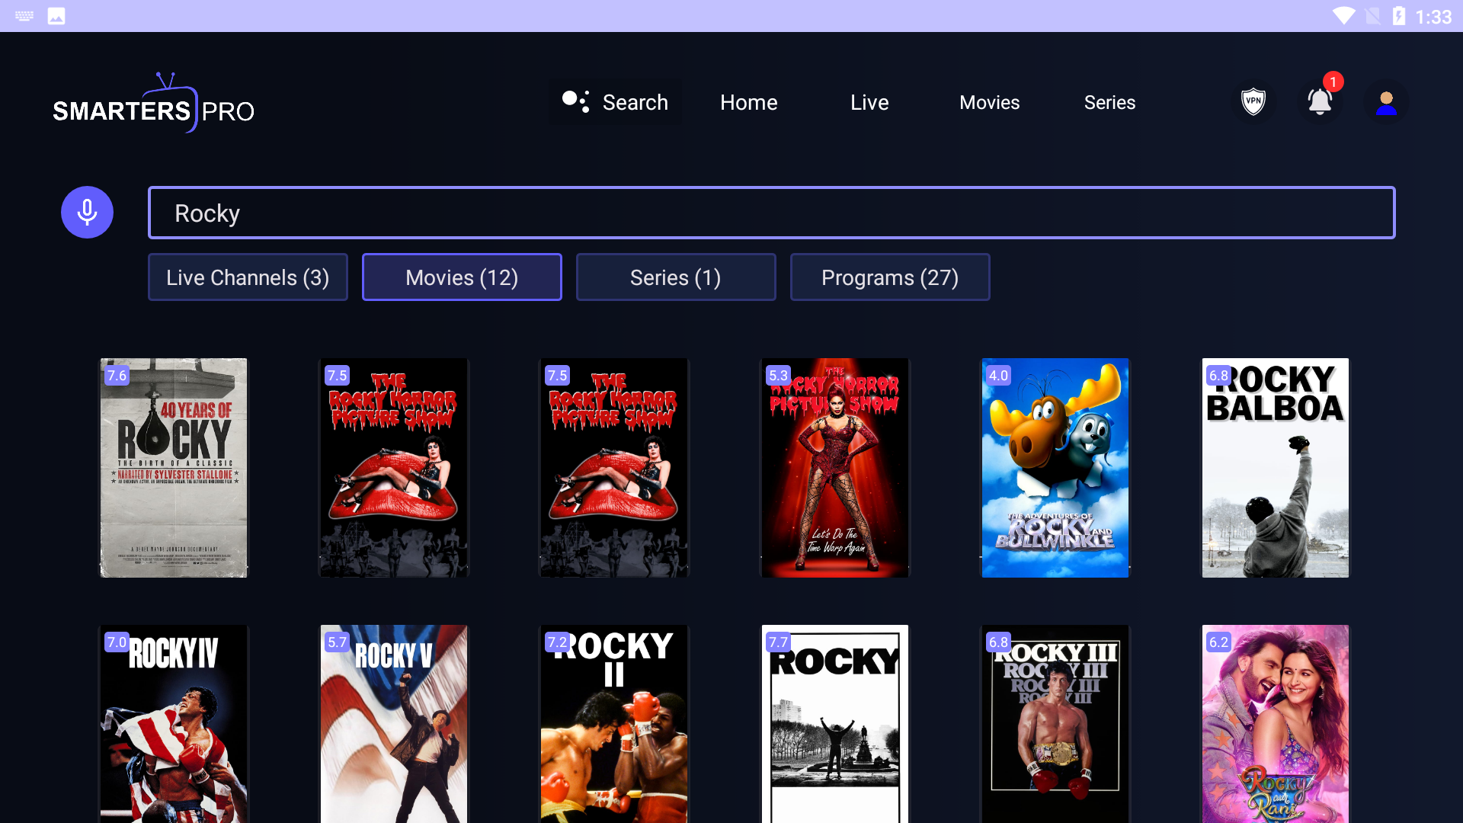
Task: Click the Rocky search text field
Action: click(771, 213)
